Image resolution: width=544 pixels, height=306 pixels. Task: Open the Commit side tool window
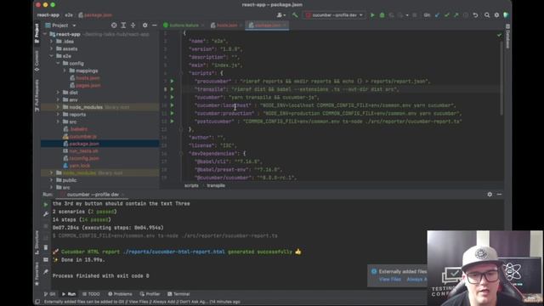[x=37, y=61]
